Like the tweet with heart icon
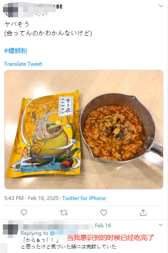168x253 pixels. click(104, 213)
